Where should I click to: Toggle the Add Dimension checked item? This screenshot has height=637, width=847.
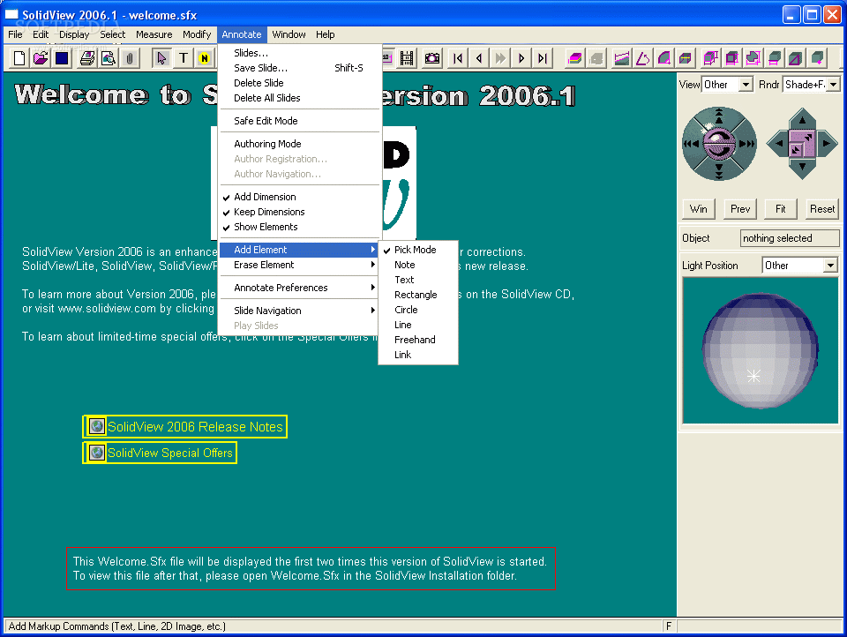click(x=300, y=197)
